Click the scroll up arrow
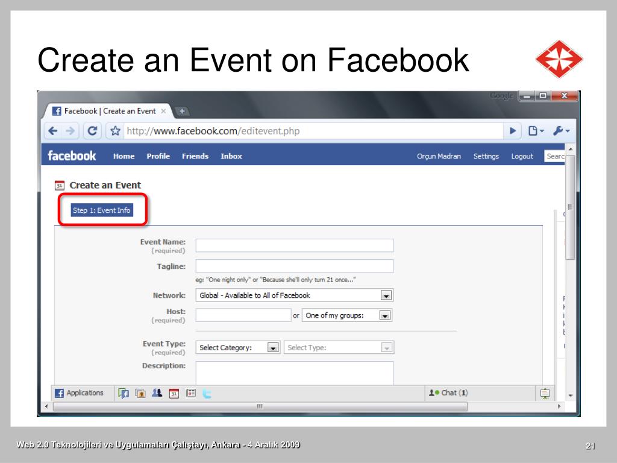617x463 pixels. 570,150
